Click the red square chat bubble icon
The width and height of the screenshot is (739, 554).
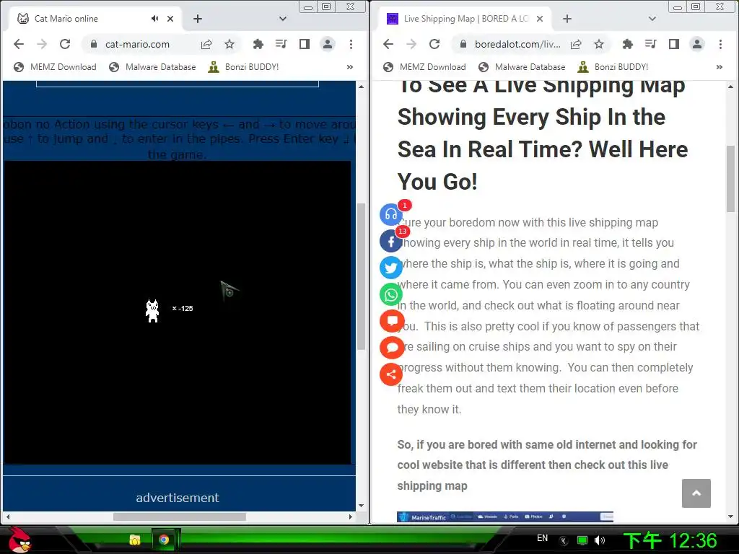point(392,321)
